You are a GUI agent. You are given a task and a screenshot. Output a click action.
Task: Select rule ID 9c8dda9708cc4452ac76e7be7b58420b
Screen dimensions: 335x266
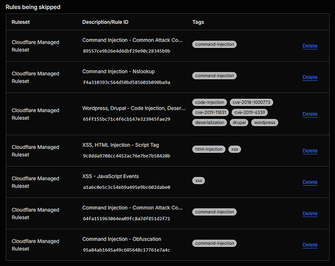pos(126,156)
